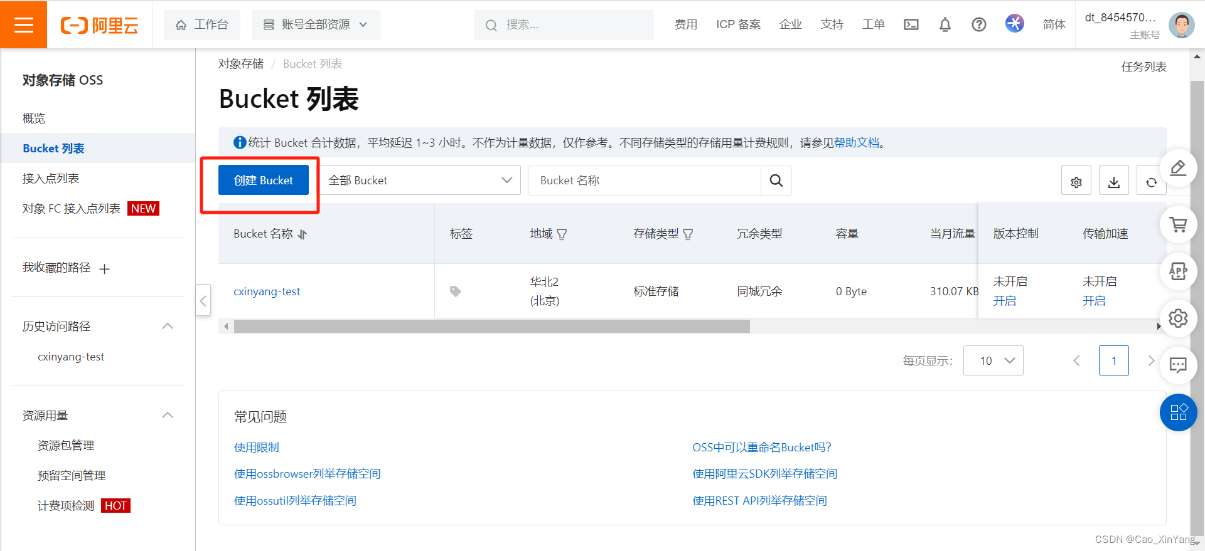Select page 1 in pagination

pos(1114,360)
